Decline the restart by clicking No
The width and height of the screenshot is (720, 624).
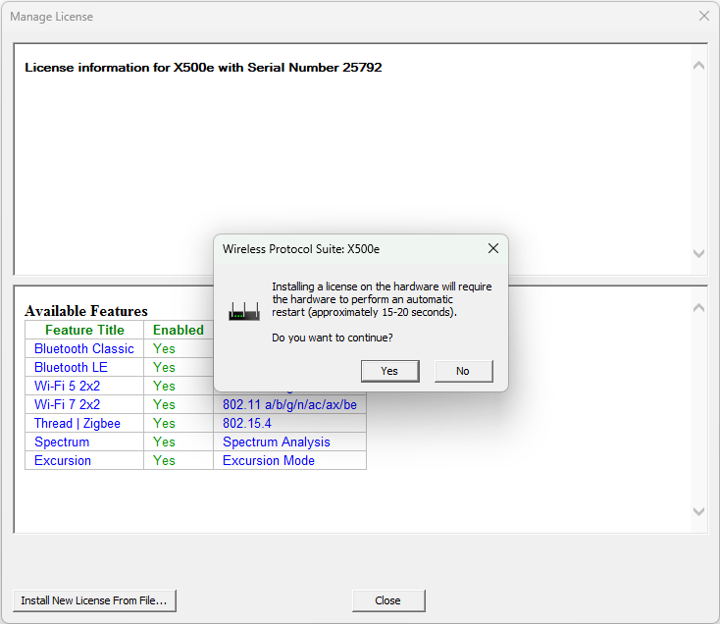[463, 371]
